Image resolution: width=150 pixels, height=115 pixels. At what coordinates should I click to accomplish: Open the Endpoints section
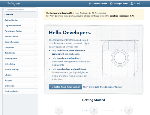point(20,47)
